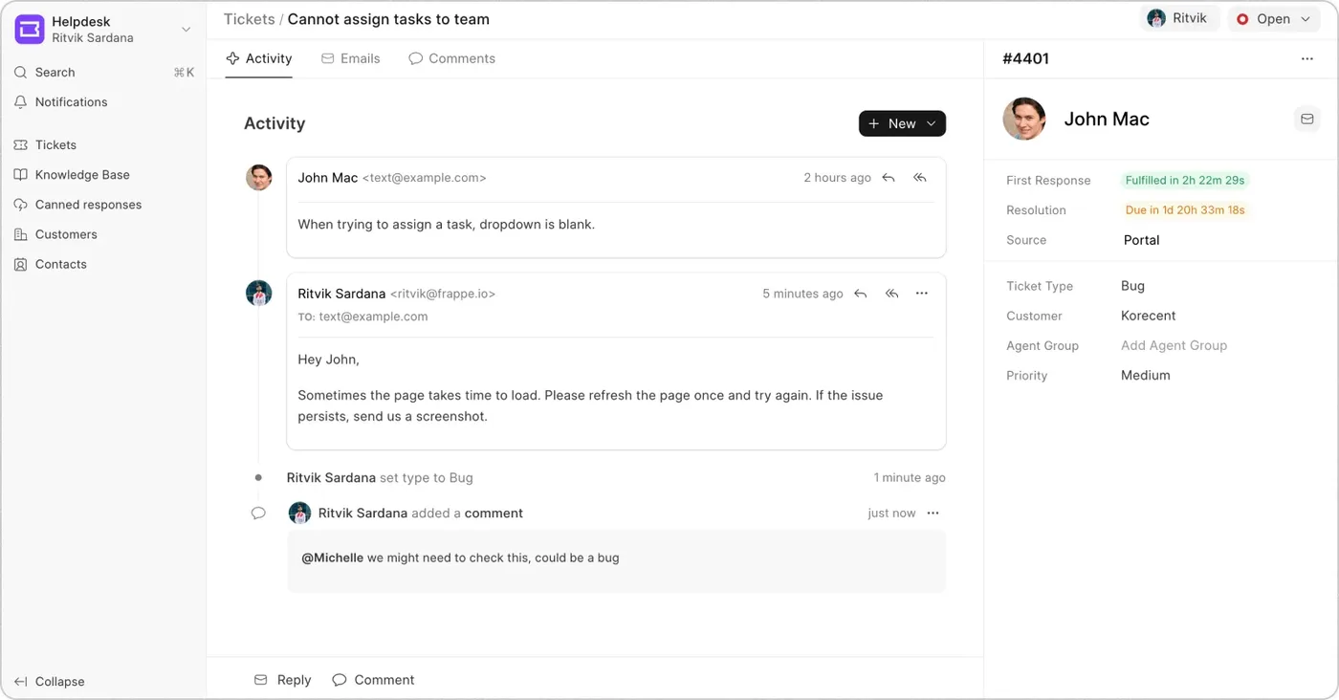Click reply arrow on John Mac's email
Viewport: 1339px width, 700px height.
889,177
